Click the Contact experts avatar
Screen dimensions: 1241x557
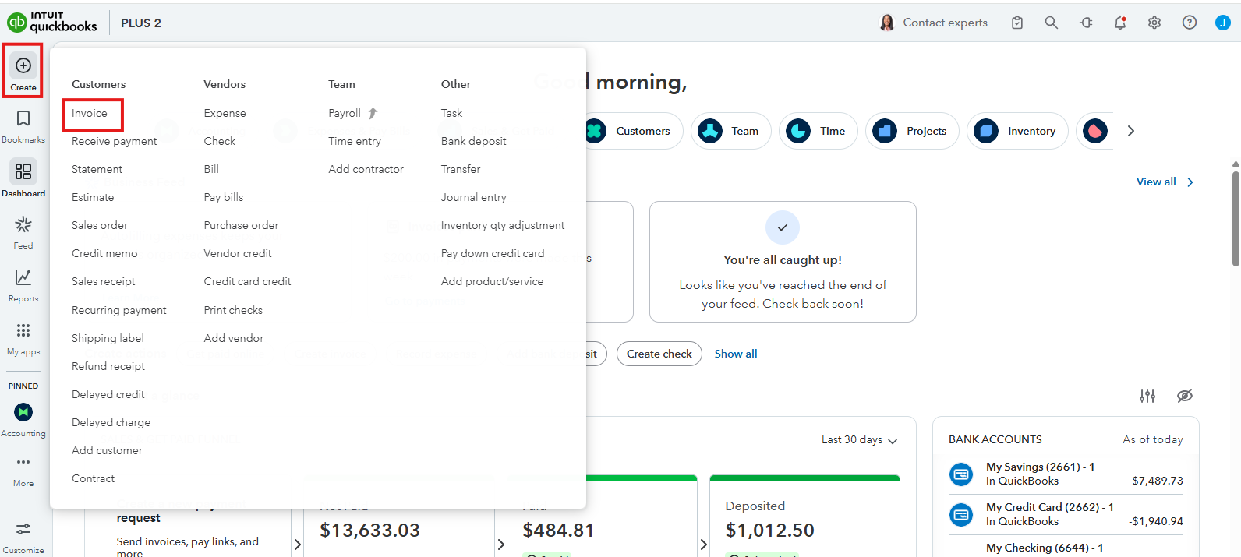click(887, 23)
